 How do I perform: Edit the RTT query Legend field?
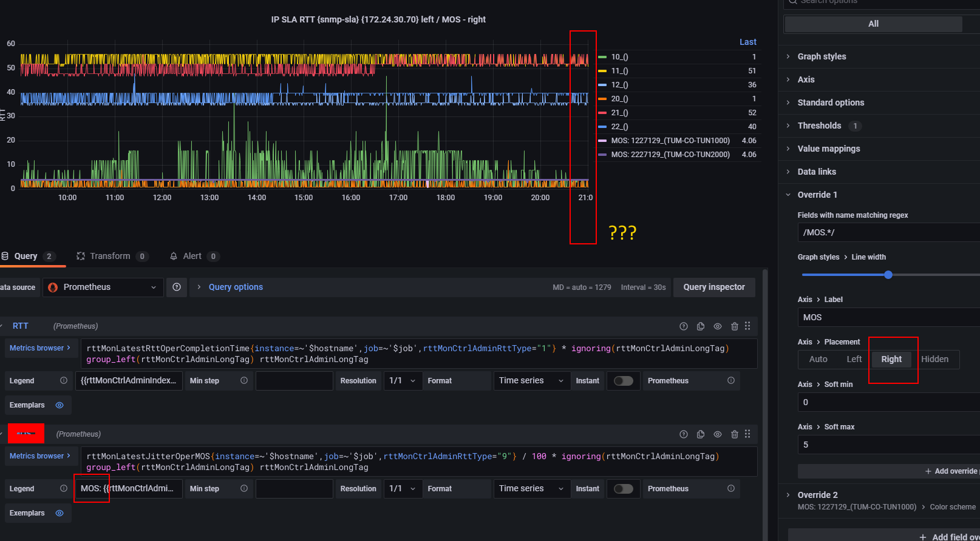tap(128, 381)
